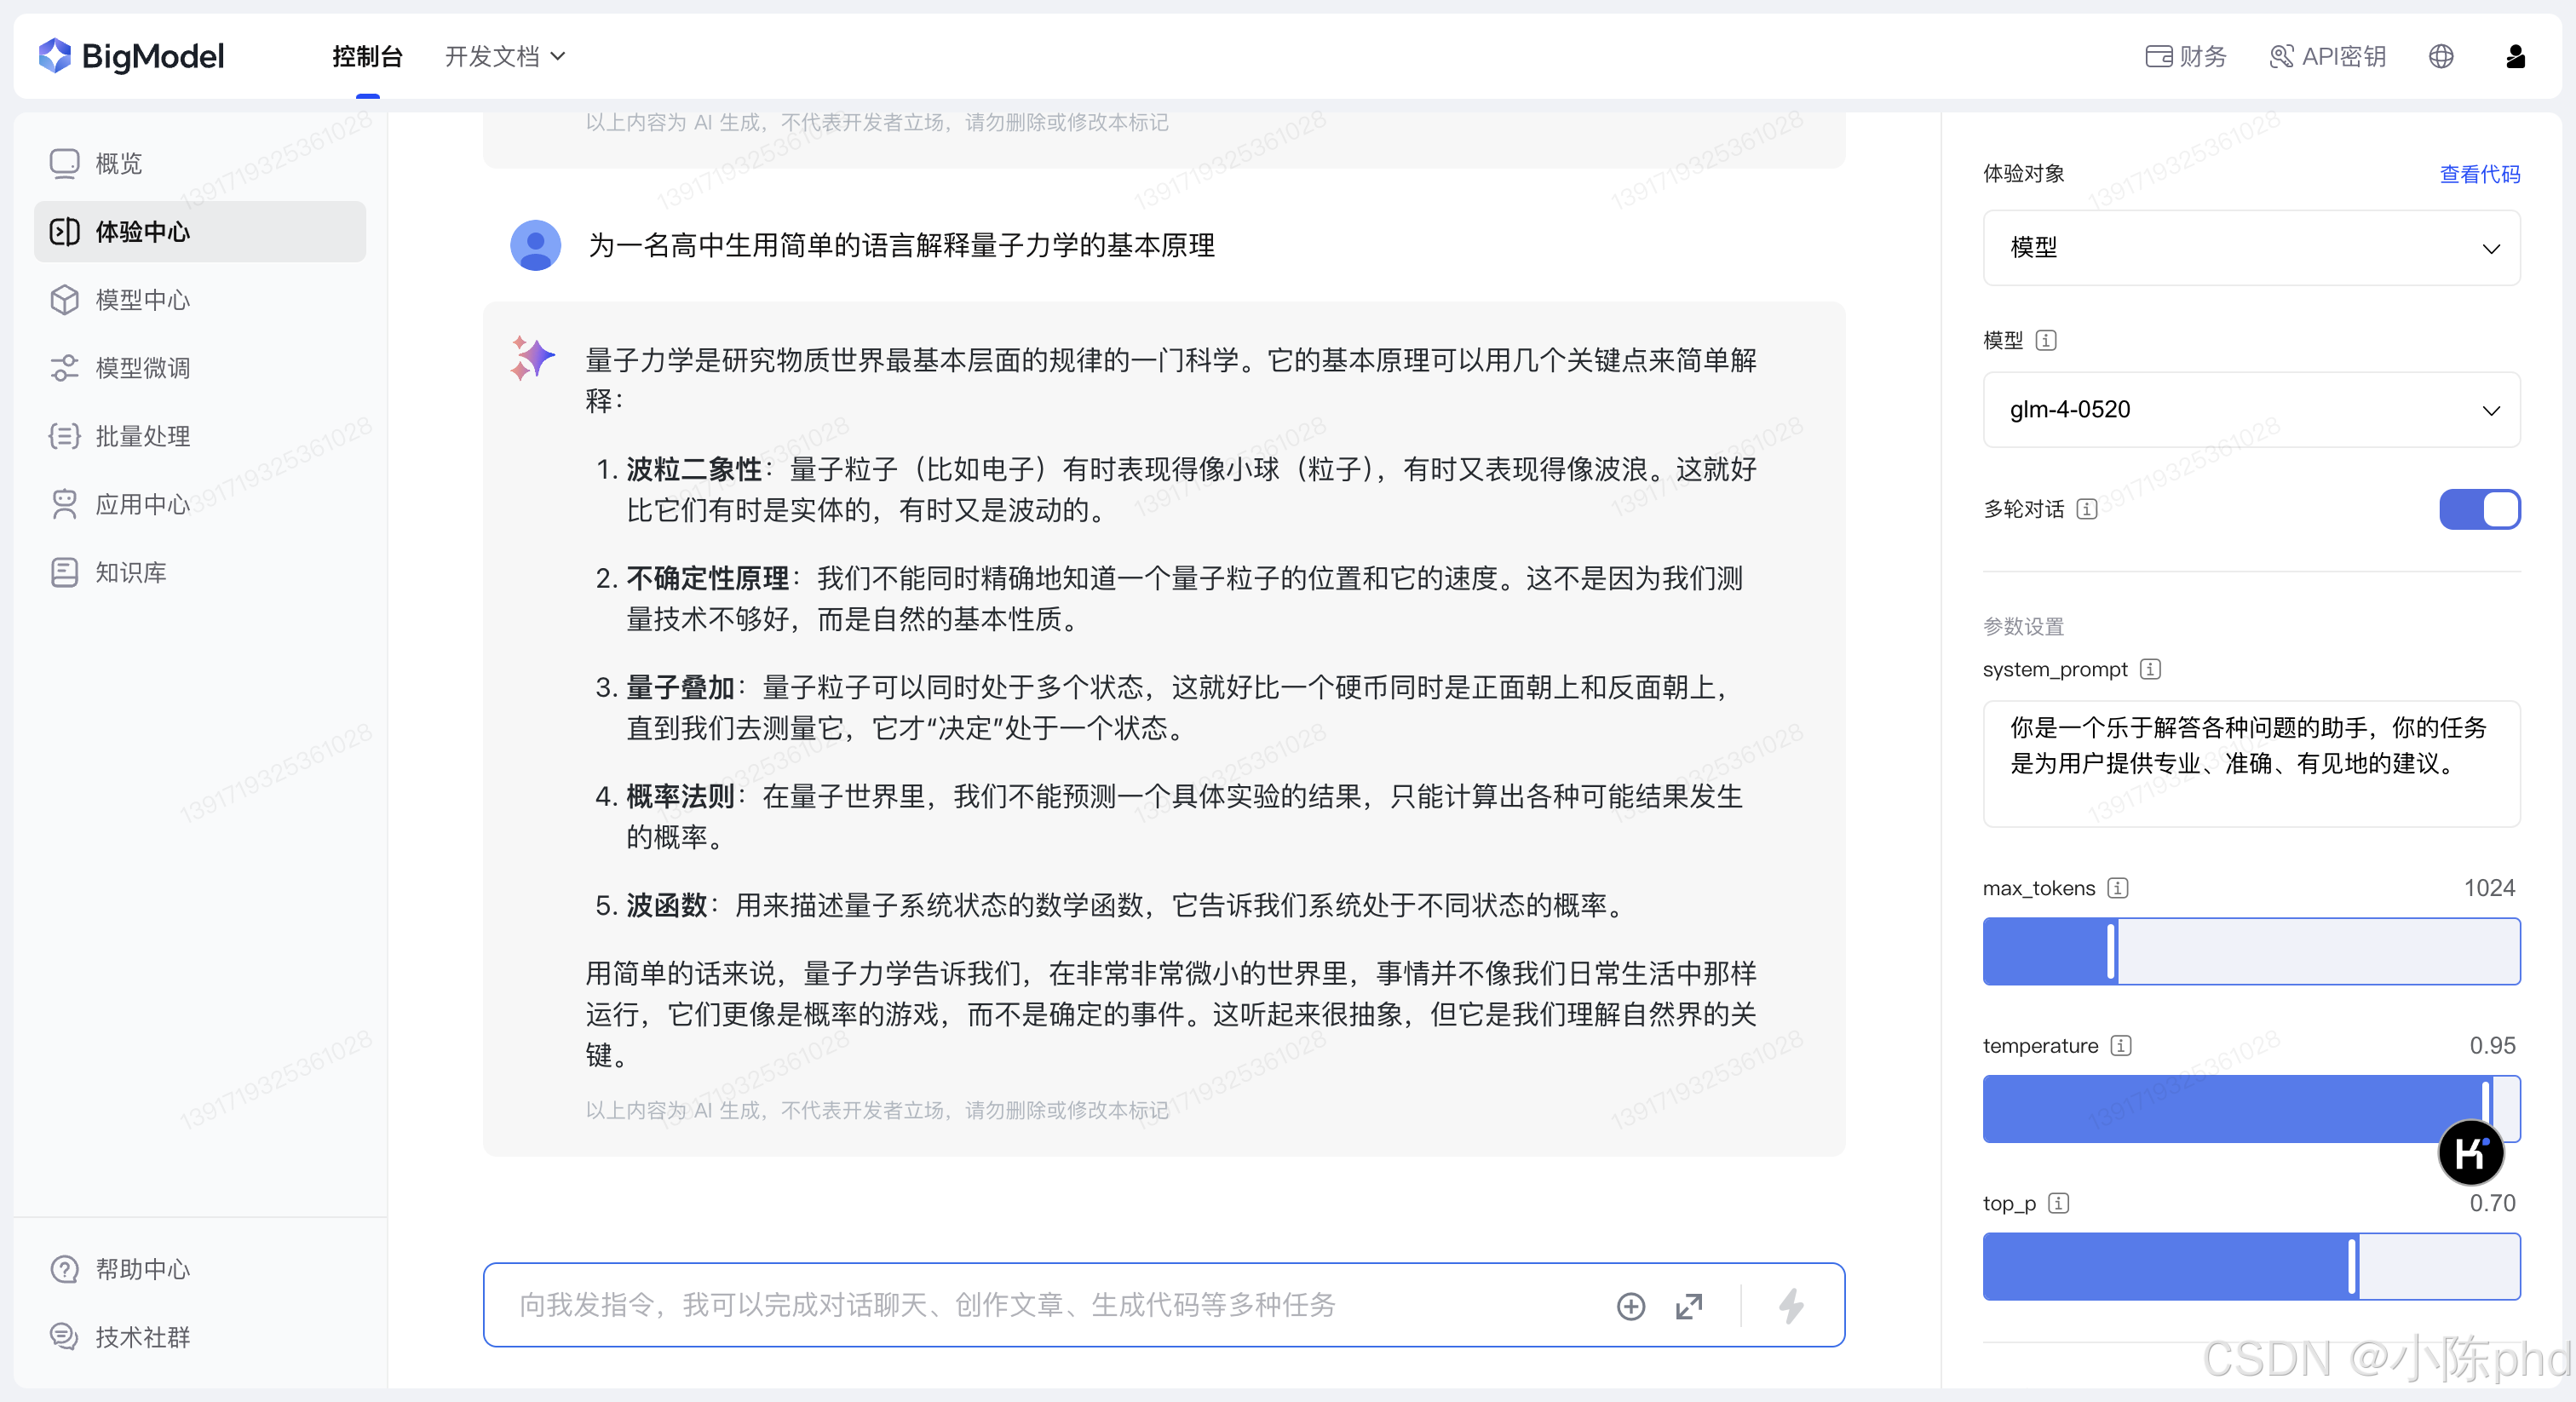Open the user account profile icon
2576x1402 pixels.
(x=2516, y=56)
